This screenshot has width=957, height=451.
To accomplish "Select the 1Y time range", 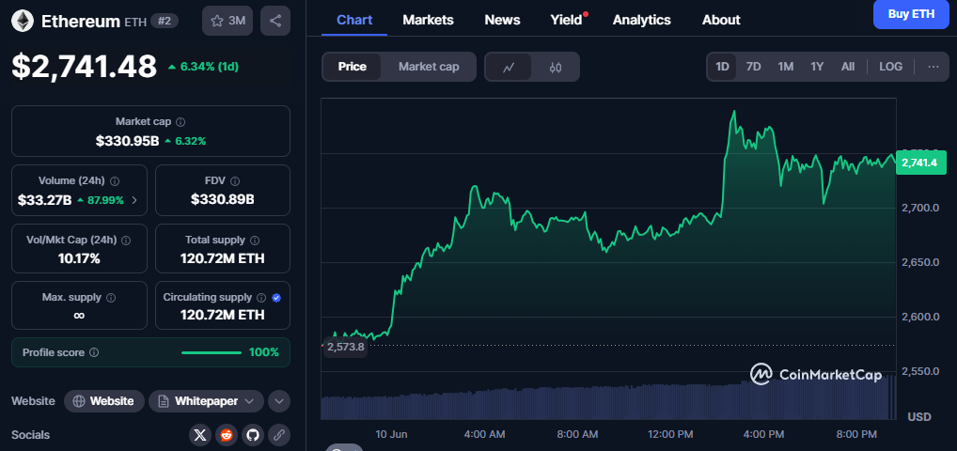I will pyautogui.click(x=817, y=67).
